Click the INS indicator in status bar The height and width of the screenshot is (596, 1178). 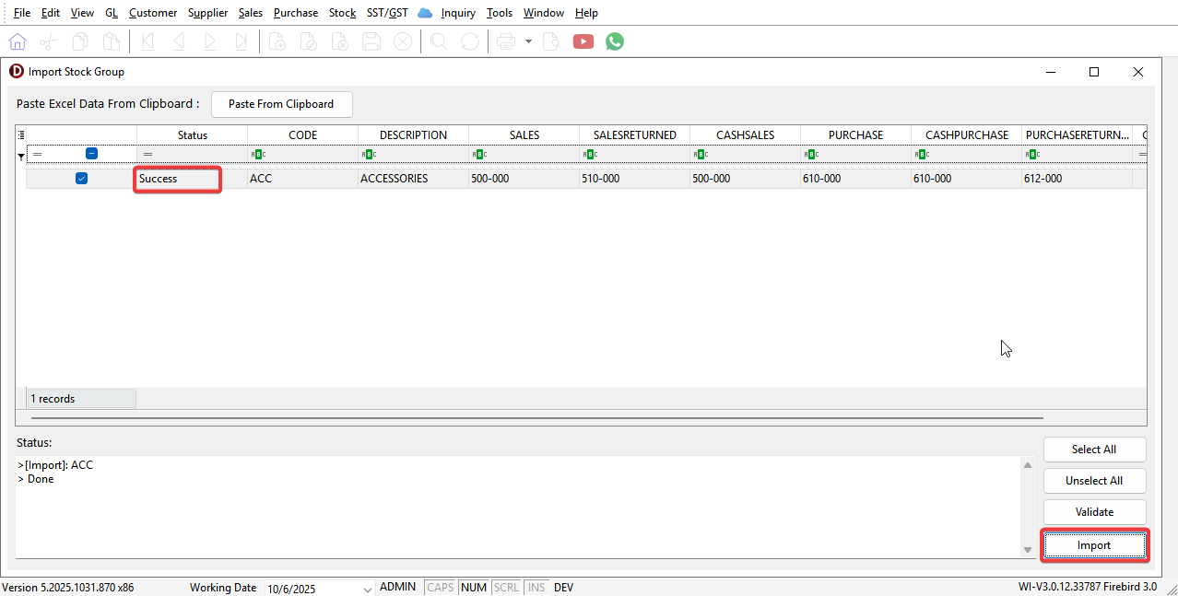coord(536,587)
